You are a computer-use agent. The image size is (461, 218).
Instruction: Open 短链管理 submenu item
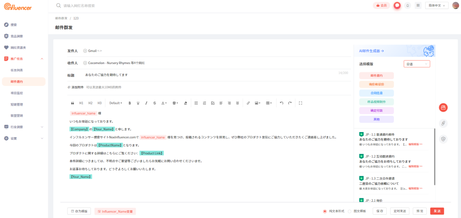click(17, 104)
